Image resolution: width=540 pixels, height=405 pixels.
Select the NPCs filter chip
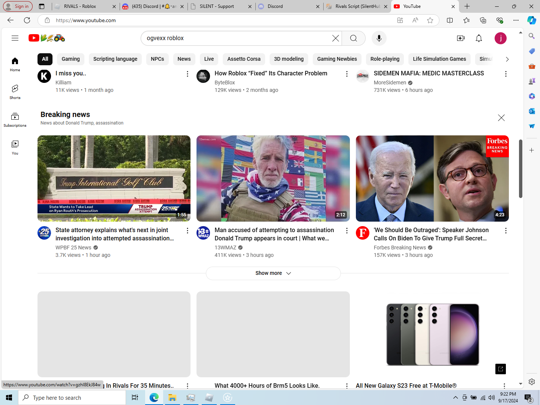[x=157, y=59]
